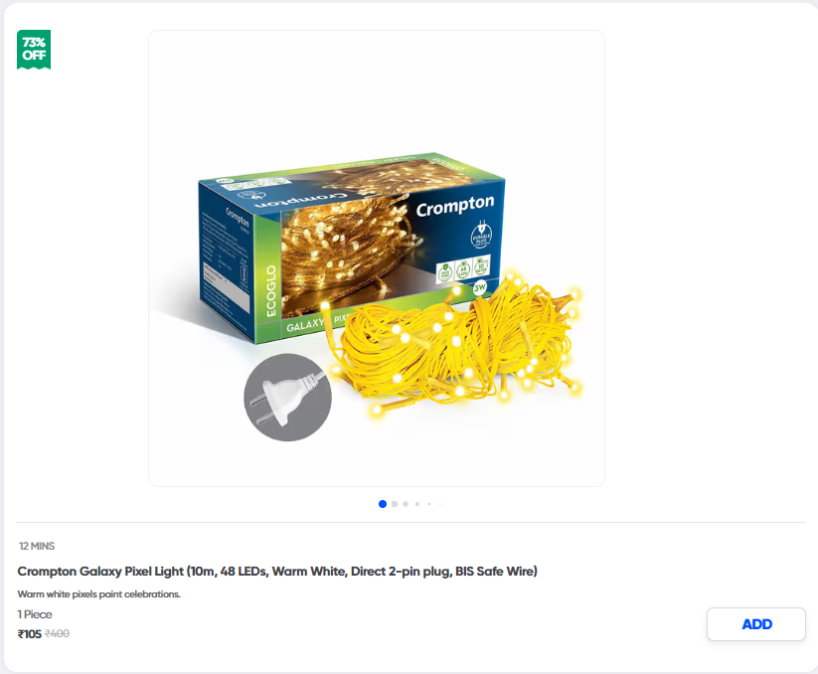Open the Crompton Galaxy Pixel Light title

tap(277, 572)
